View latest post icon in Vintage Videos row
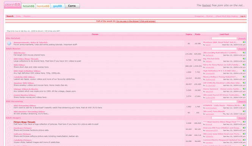The image size is (252, 146). click(x=244, y=89)
